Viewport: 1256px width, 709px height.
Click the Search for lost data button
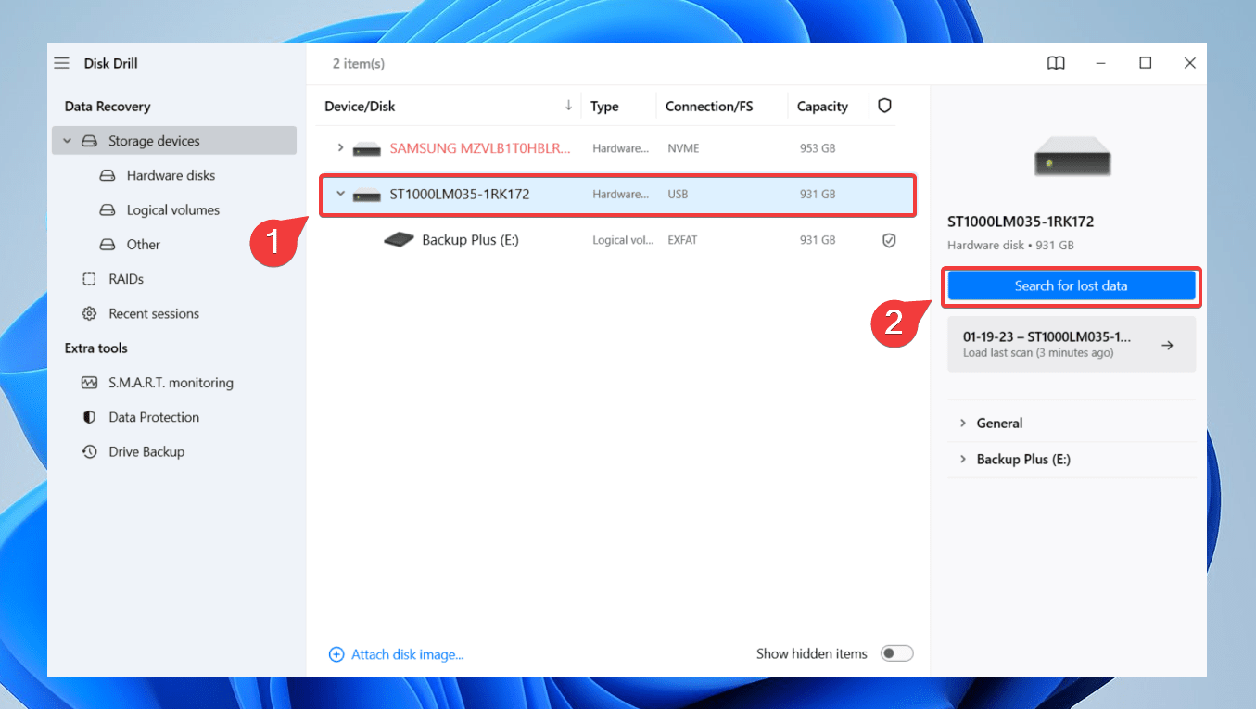pos(1072,285)
